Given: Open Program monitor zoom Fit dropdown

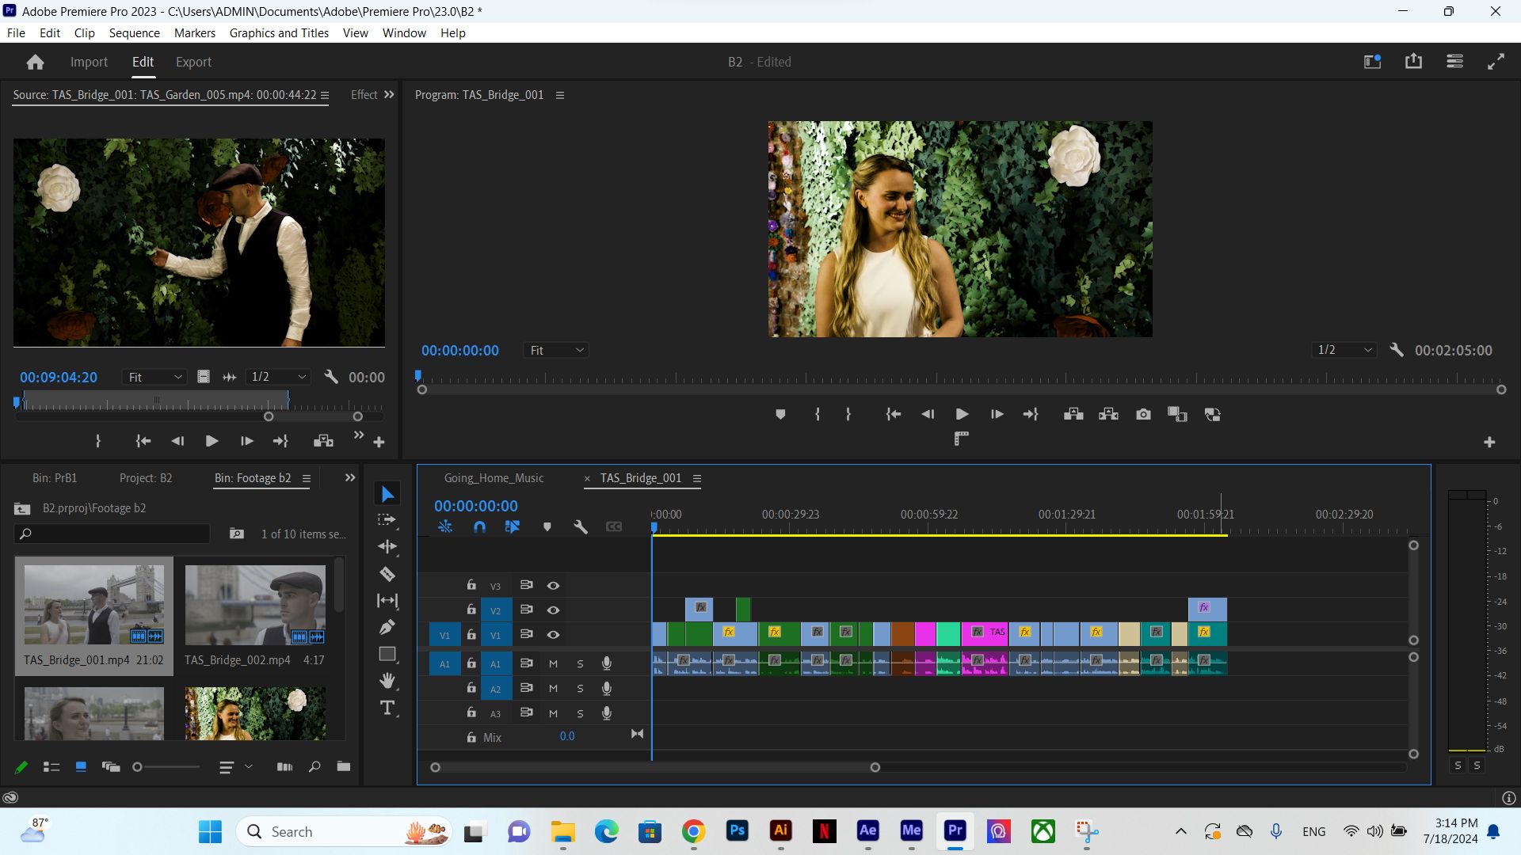Looking at the screenshot, I should 556,350.
